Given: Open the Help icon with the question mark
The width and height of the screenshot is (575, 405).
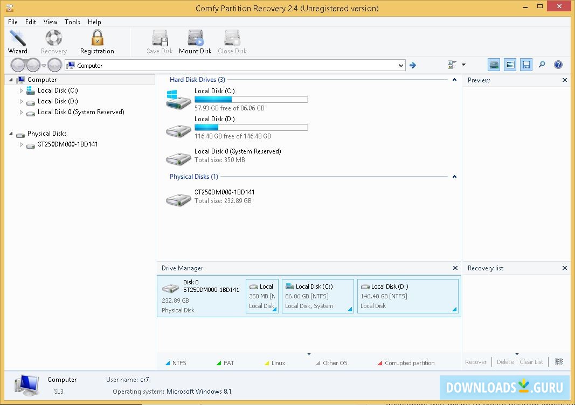Looking at the screenshot, I should [x=558, y=64].
